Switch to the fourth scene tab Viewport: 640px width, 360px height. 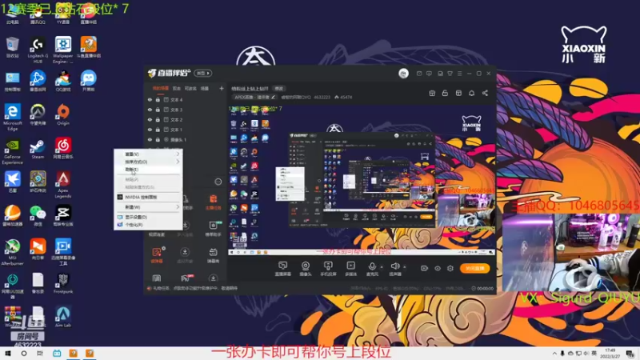(x=205, y=88)
